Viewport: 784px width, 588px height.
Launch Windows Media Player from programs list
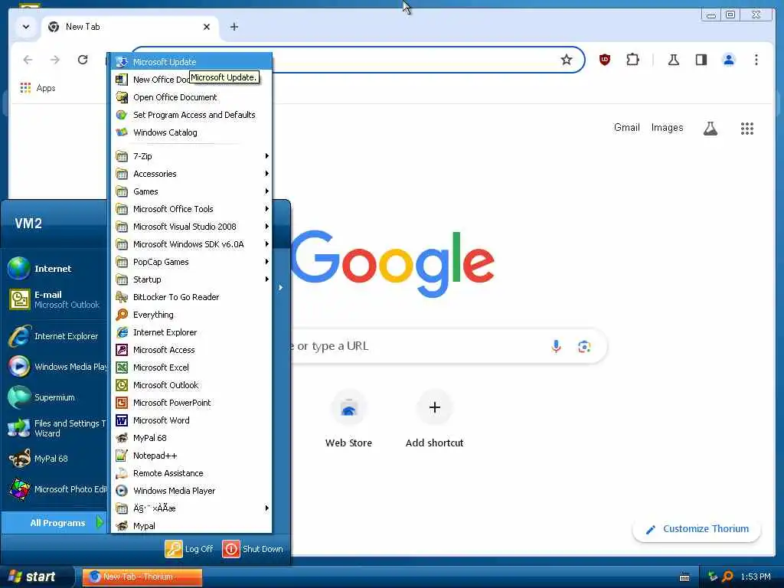tap(191, 491)
